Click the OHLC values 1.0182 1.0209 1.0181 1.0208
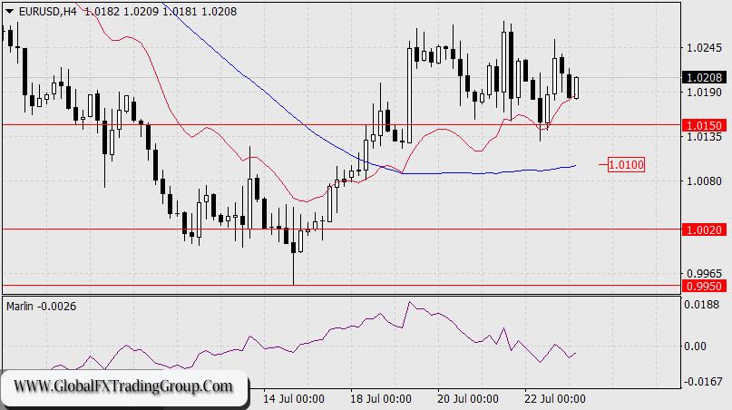This screenshot has width=732, height=410. pos(161,11)
